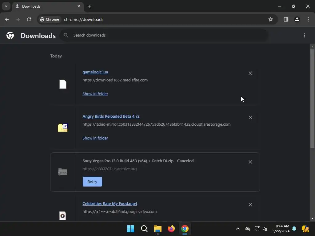Remove Angry Birds Reloaded entry from list

(250, 117)
